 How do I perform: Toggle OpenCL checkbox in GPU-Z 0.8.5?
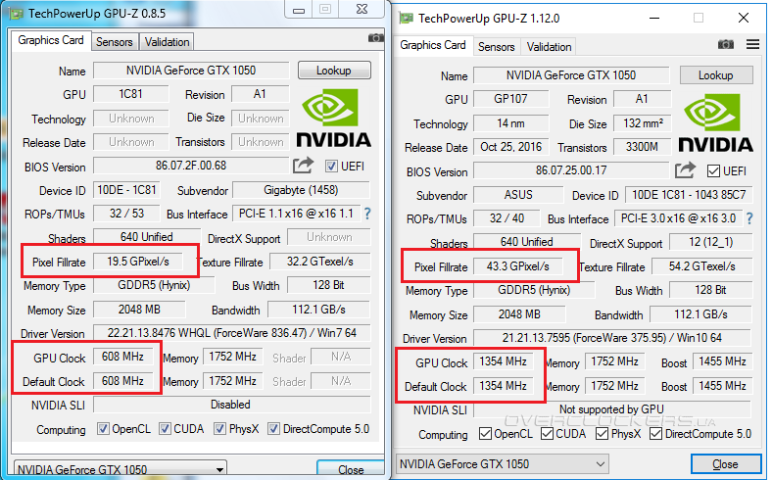tap(103, 429)
